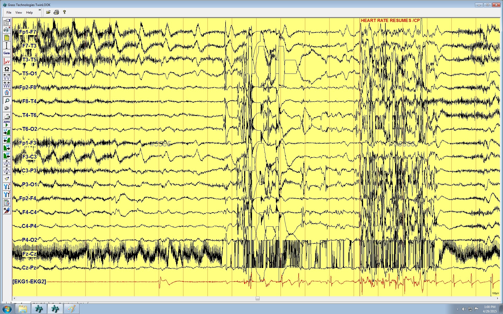503x314 pixels.
Task: Open the microvolt sensitivity tool
Action: (x=7, y=61)
